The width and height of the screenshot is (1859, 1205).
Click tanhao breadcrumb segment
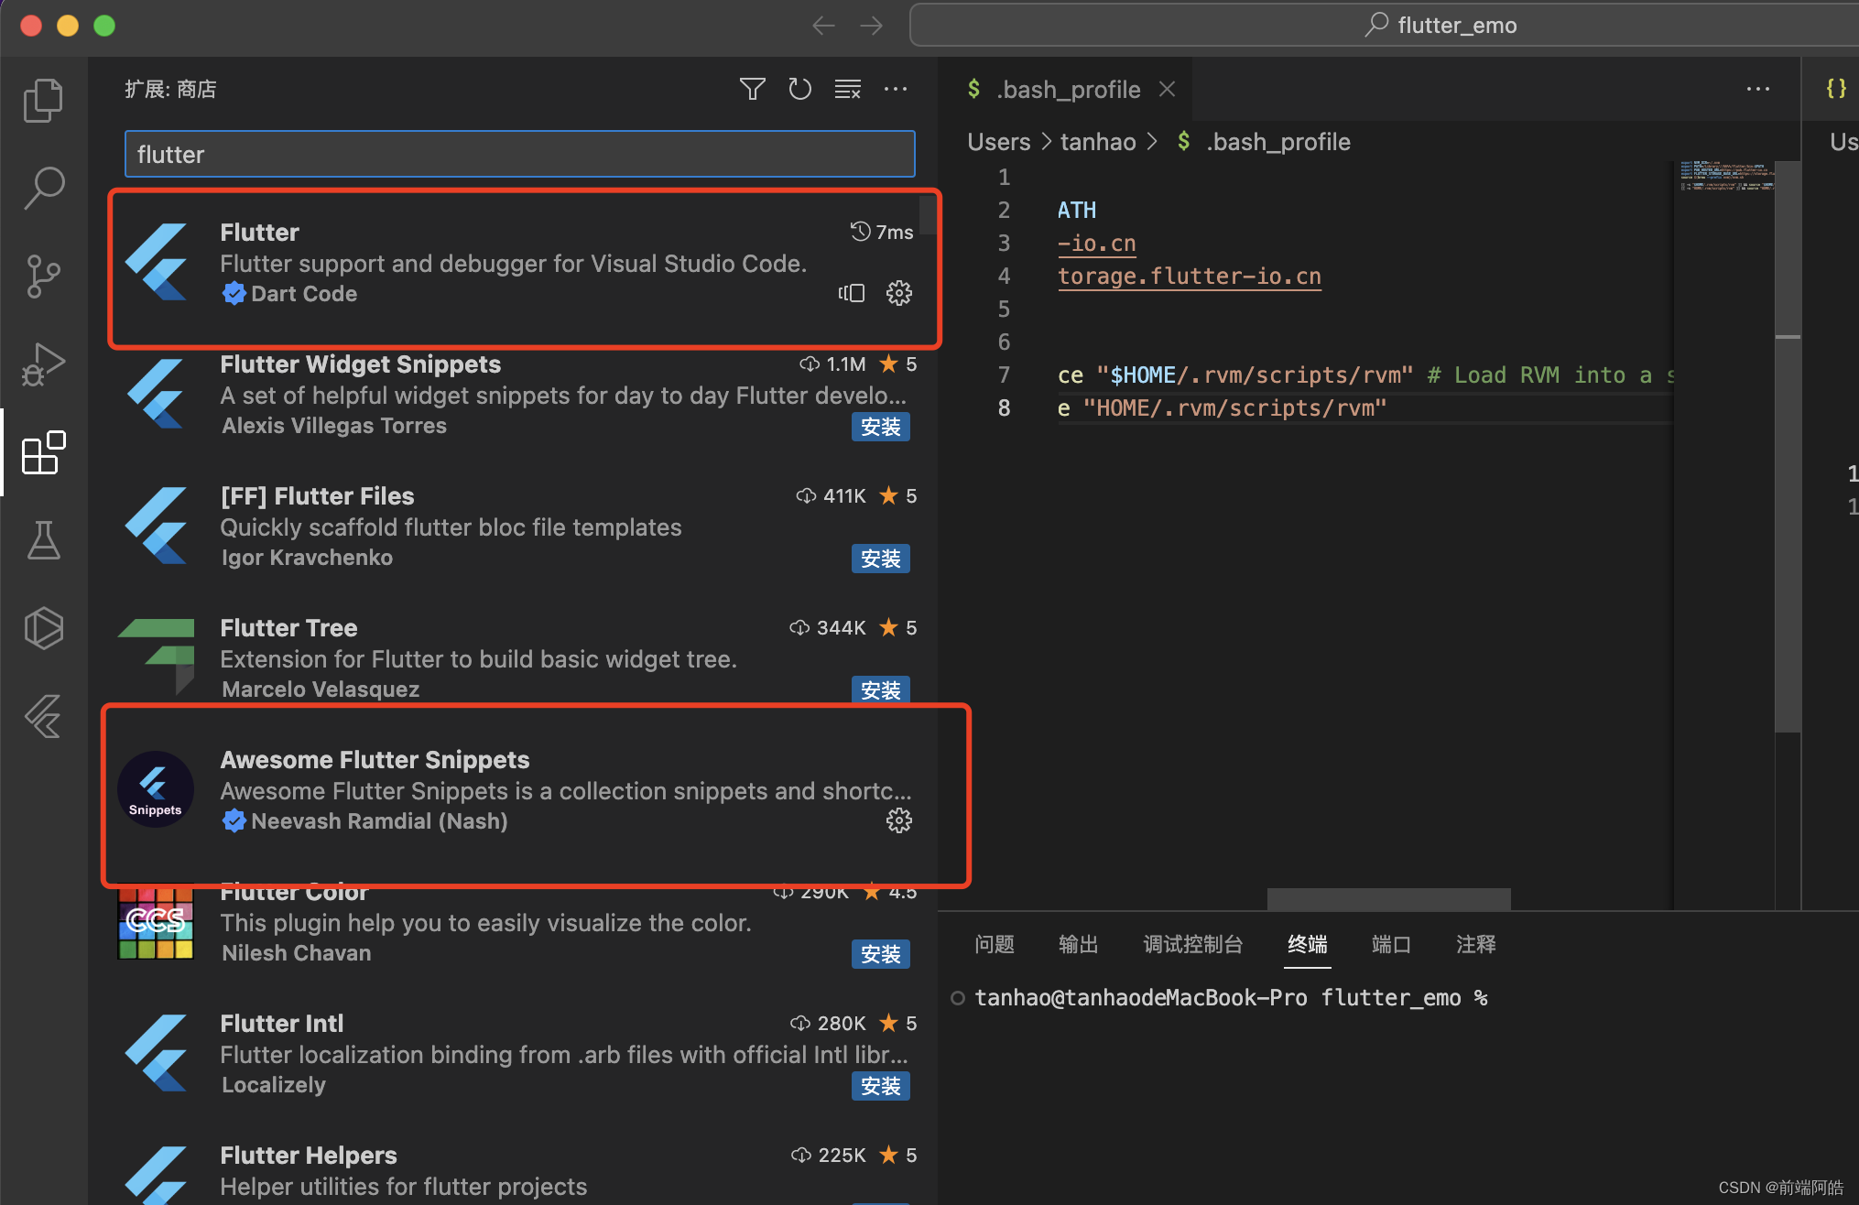click(1098, 142)
